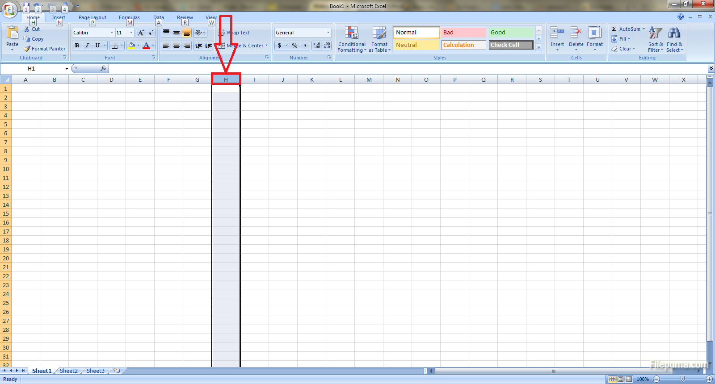Switch to the Page Layout tab
The width and height of the screenshot is (715, 384).
(x=93, y=17)
